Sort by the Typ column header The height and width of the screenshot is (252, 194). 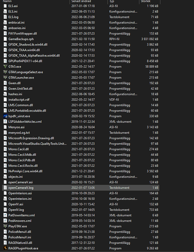[112, 1]
